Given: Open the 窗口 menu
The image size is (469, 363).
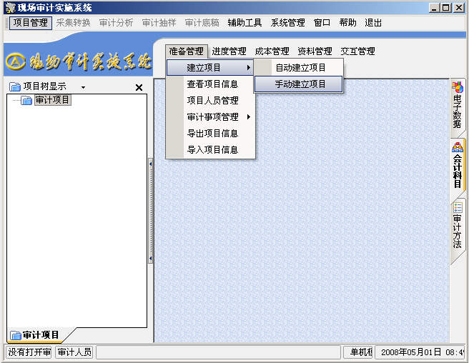Looking at the screenshot, I should click(322, 23).
